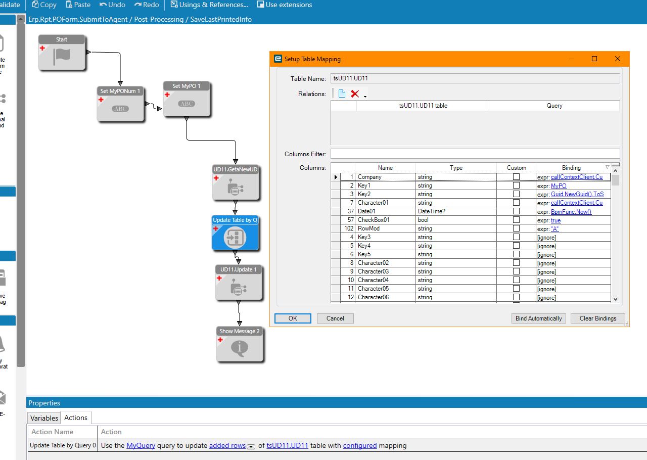Select the UD11.GetaNewUD method node
This screenshot has height=460, width=647.
click(236, 188)
